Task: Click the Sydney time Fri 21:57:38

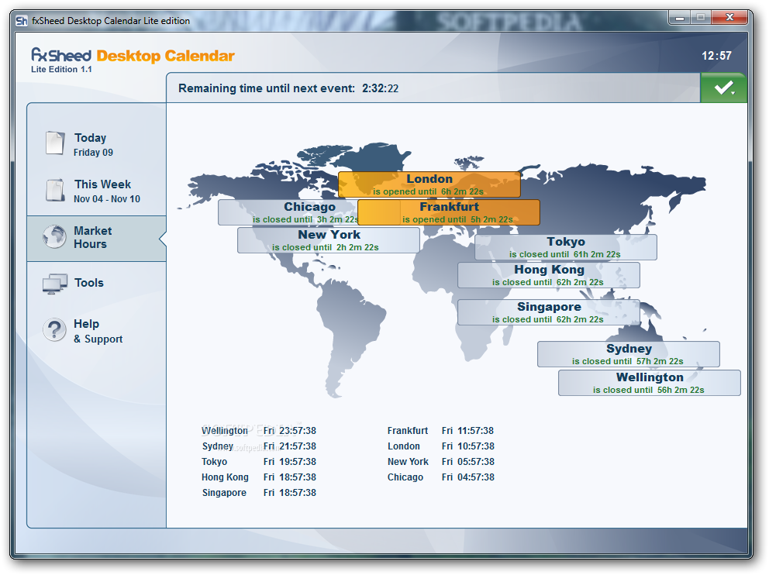Action: [x=289, y=446]
